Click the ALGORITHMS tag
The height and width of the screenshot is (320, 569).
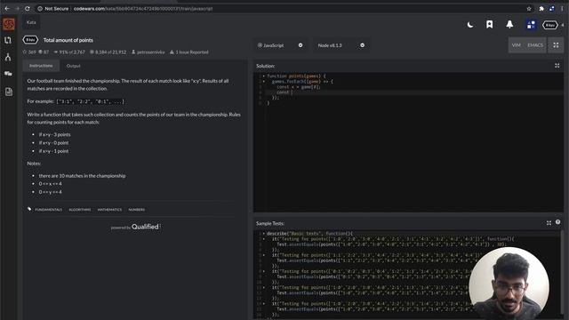tap(80, 210)
